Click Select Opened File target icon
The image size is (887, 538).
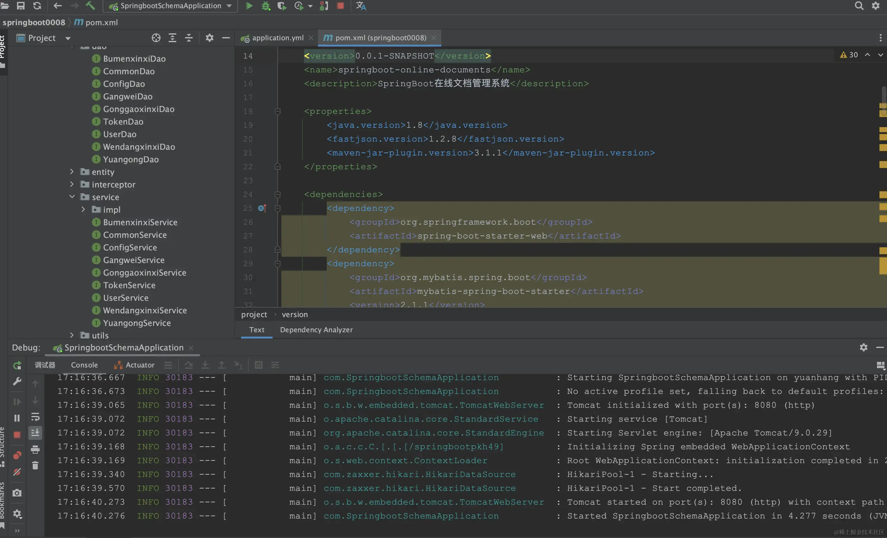156,38
